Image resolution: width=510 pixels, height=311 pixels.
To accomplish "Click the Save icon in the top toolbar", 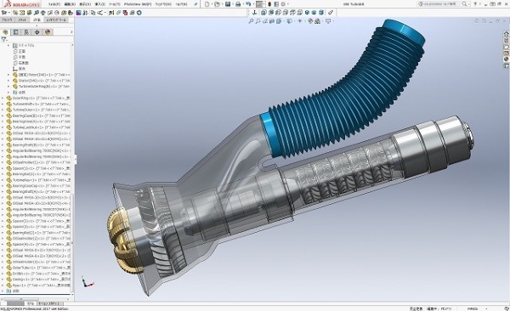I will pyautogui.click(x=228, y=4).
